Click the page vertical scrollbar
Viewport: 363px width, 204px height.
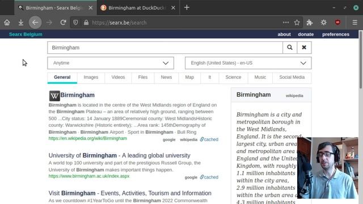[x=361, y=59]
